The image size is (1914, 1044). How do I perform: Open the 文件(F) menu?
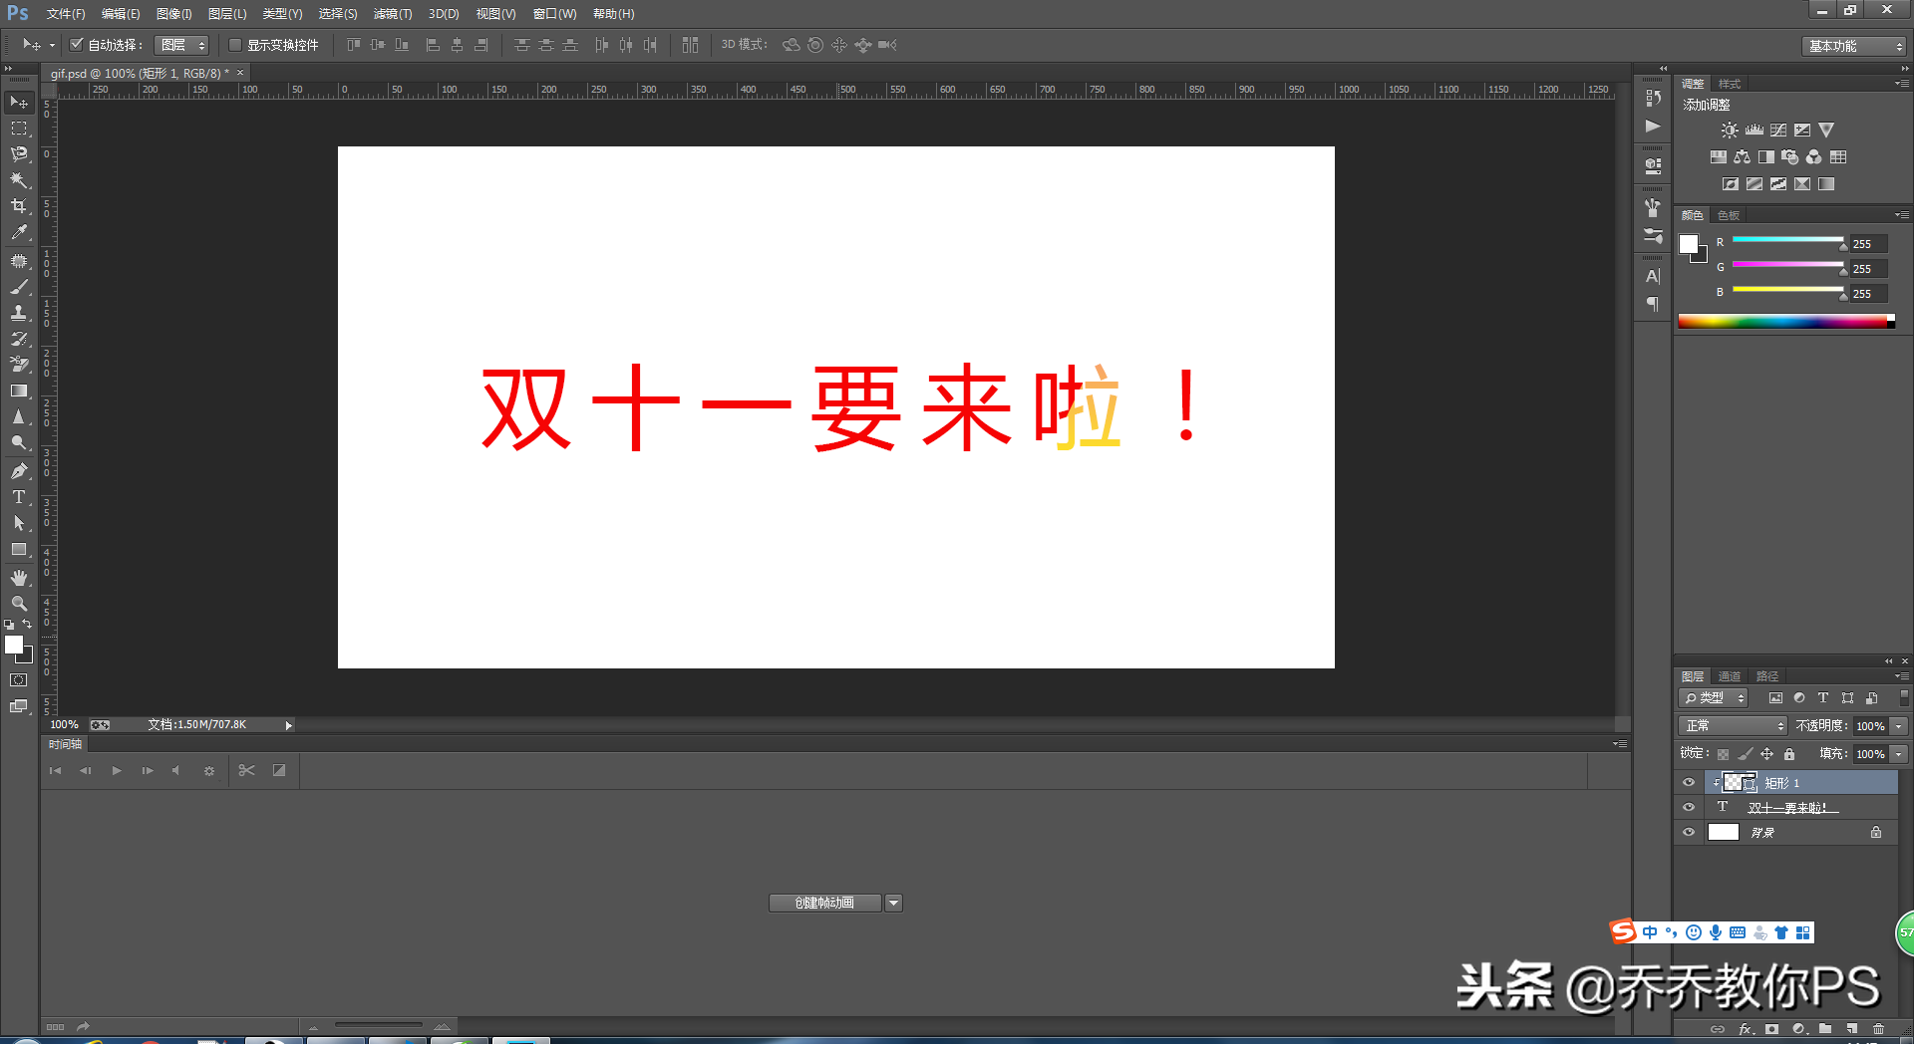tap(66, 14)
